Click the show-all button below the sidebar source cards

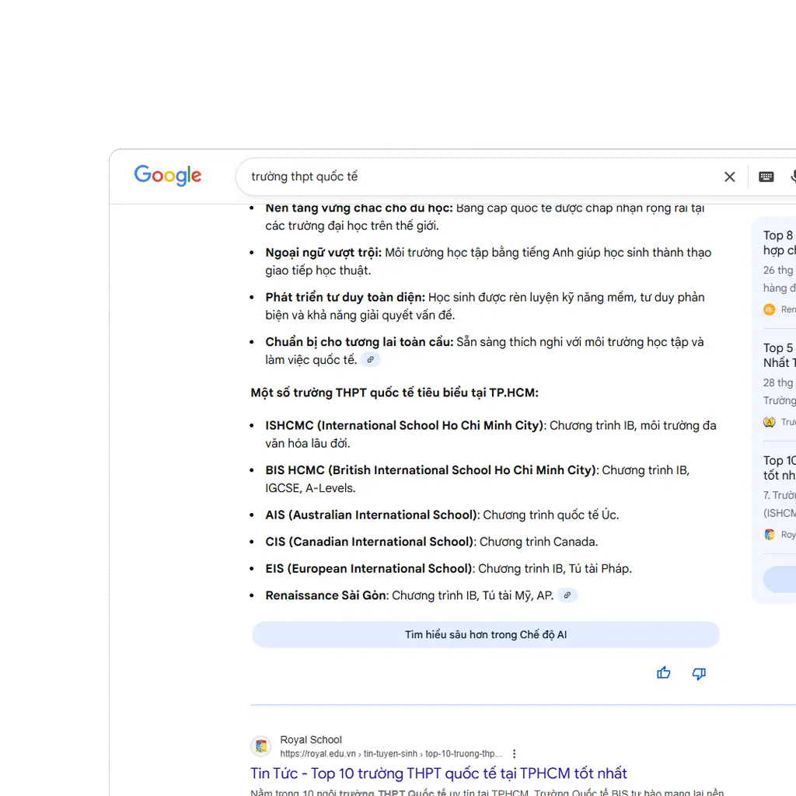pyautogui.click(x=780, y=580)
